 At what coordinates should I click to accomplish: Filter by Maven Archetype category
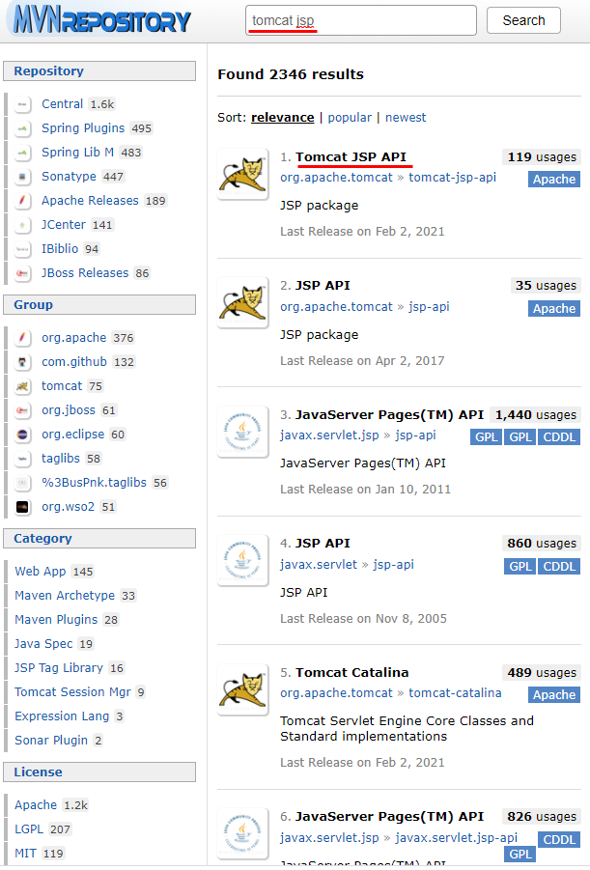pyautogui.click(x=65, y=596)
